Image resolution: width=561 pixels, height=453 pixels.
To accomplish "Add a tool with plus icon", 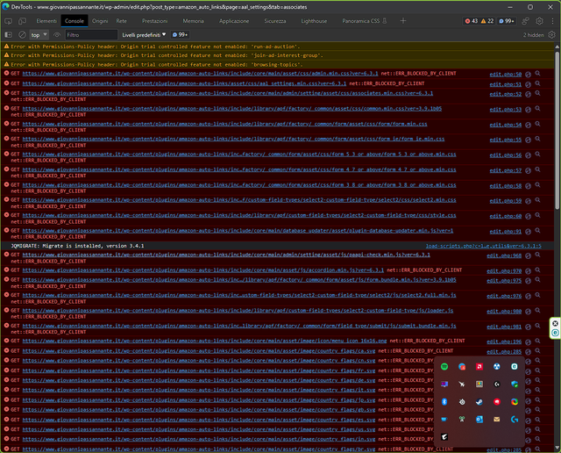I will [403, 21].
